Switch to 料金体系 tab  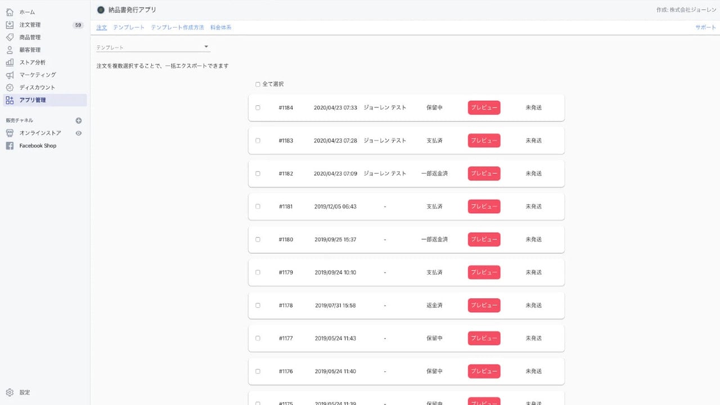coord(220,28)
